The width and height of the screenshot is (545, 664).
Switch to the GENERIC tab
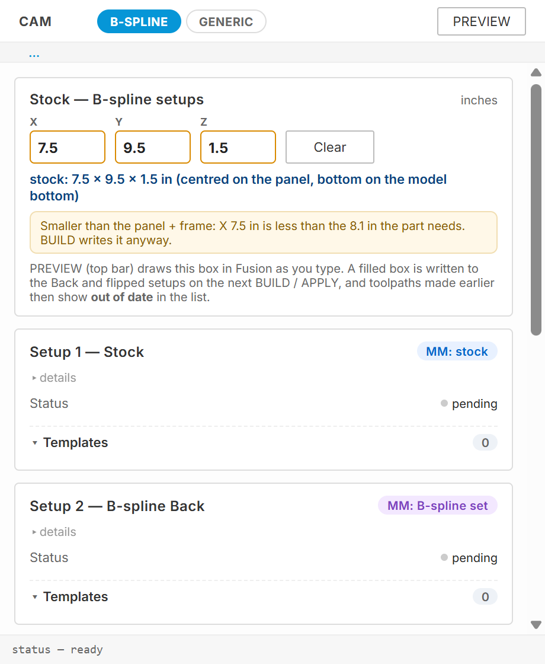pyautogui.click(x=226, y=21)
